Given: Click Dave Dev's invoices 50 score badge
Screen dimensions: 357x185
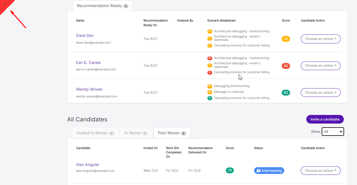Looking at the screenshot, I should click(210, 45).
